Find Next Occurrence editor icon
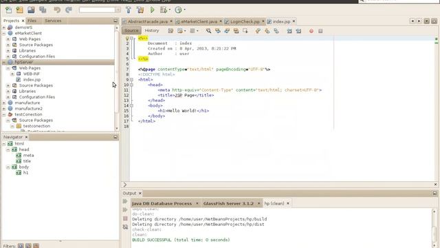The height and width of the screenshot is (248, 440). 227,31
